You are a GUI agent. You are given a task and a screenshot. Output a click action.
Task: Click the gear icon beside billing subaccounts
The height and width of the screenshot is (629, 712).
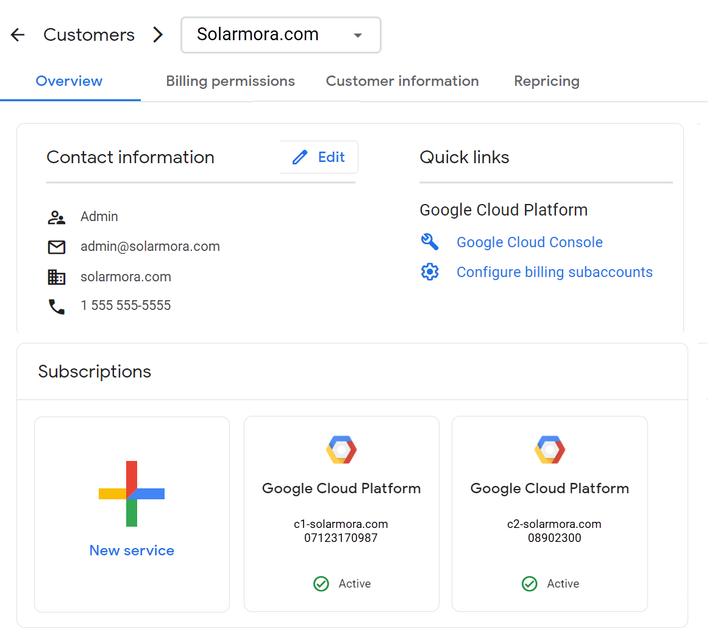(x=430, y=272)
